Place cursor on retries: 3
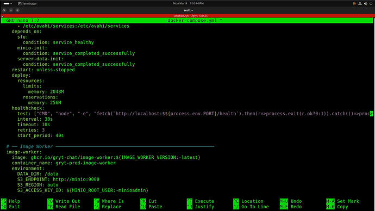Screen dimensions: 375x211 click(x=31, y=130)
